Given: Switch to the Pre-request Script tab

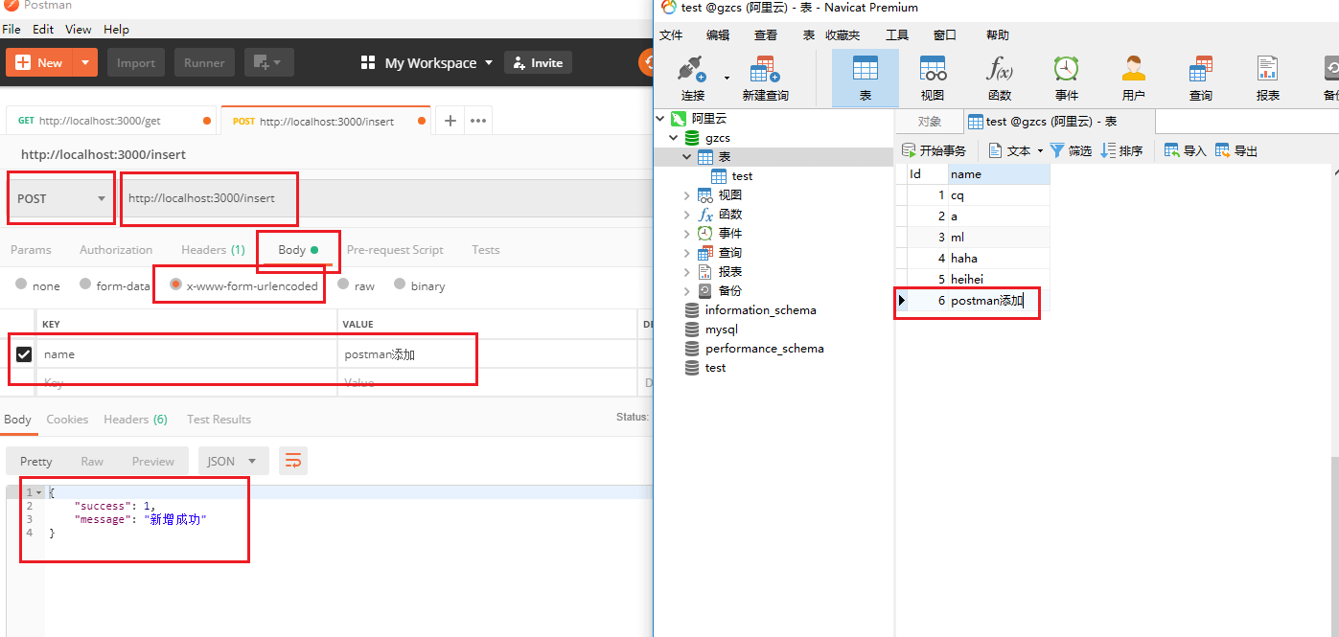Looking at the screenshot, I should coord(395,250).
